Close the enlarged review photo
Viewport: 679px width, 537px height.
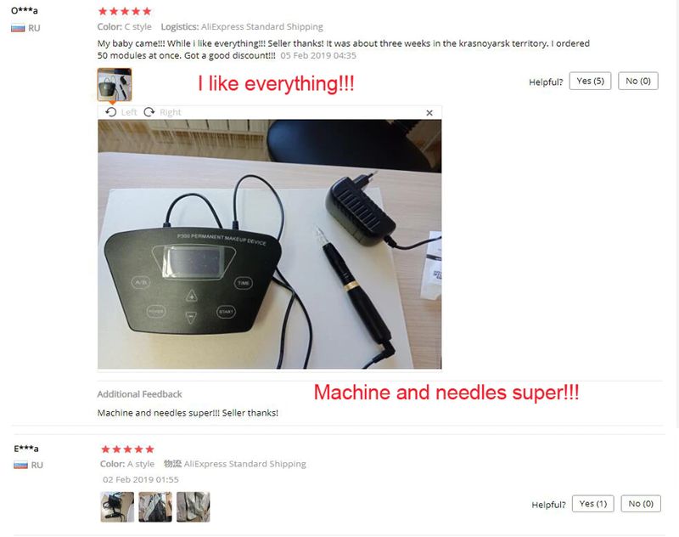(429, 113)
